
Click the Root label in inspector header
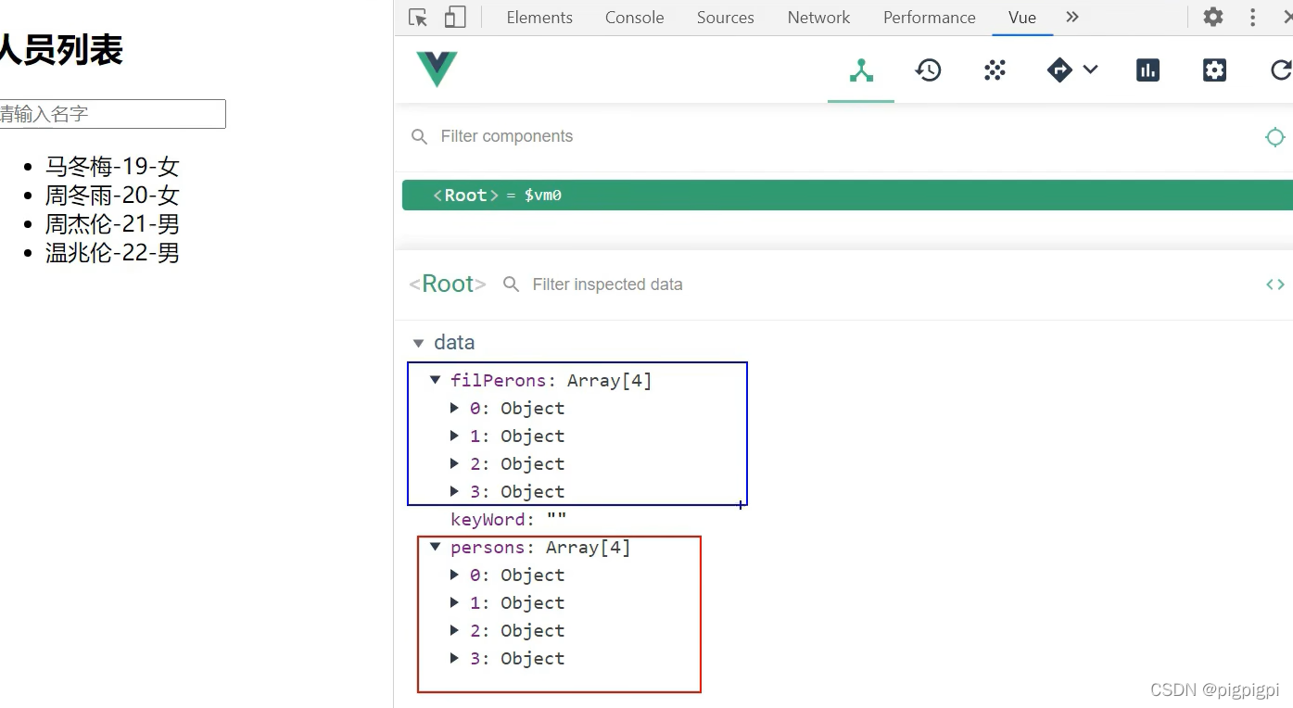point(448,284)
